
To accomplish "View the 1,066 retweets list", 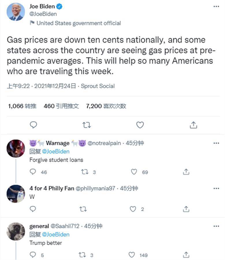I will coord(22,106).
